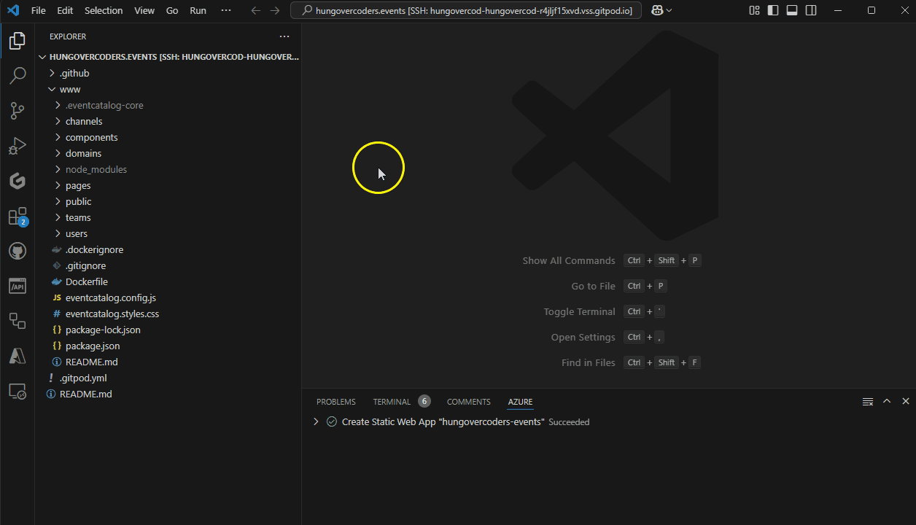This screenshot has height=525, width=916.
Task: Expand the users folder
Action: click(x=58, y=233)
